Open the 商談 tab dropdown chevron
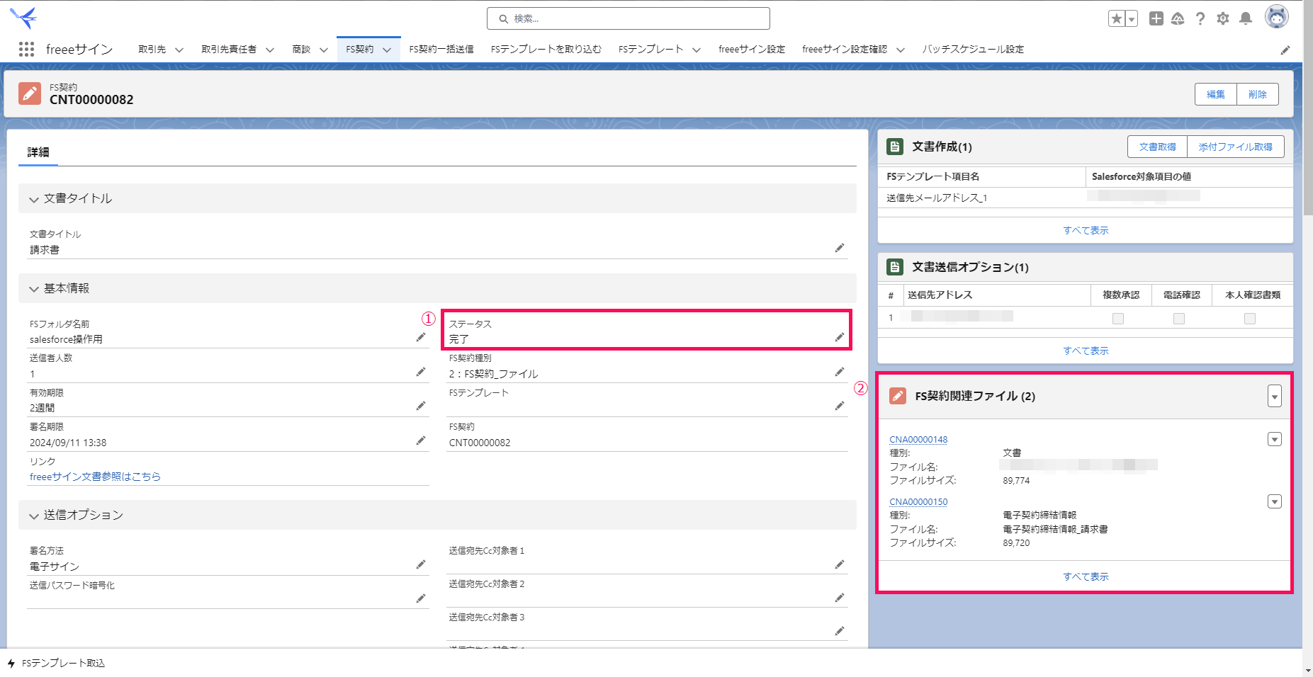1313x677 pixels. tap(324, 50)
